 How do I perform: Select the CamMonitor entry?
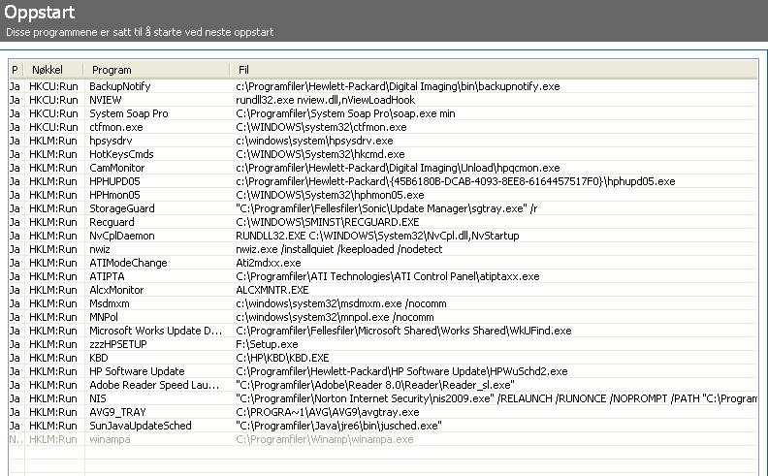pyautogui.click(x=117, y=168)
